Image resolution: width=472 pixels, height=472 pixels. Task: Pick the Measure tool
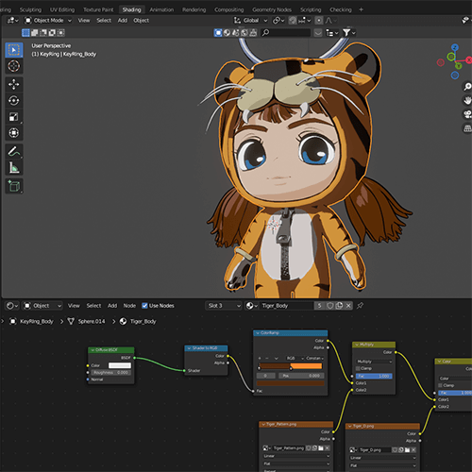pos(14,168)
